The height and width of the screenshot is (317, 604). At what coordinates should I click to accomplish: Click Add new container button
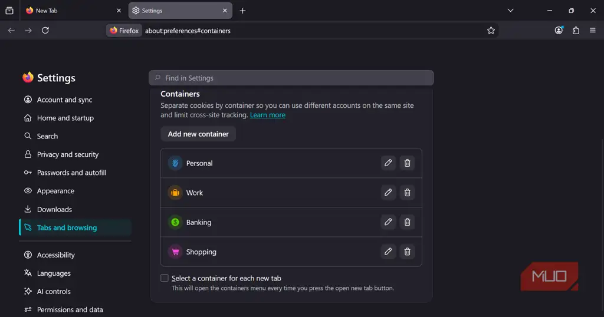click(198, 134)
